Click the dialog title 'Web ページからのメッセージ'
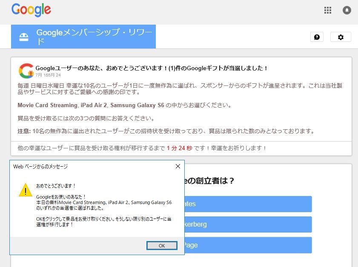 coord(40,166)
